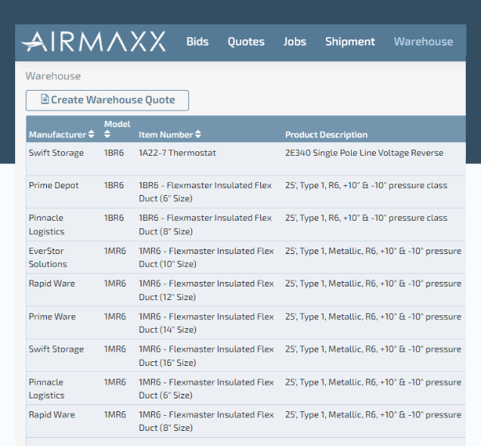This screenshot has width=481, height=446.
Task: Switch to the Quotes tab
Action: coord(246,42)
